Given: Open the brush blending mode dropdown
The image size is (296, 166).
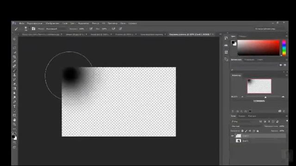Looking at the screenshot, I should click(x=56, y=29).
